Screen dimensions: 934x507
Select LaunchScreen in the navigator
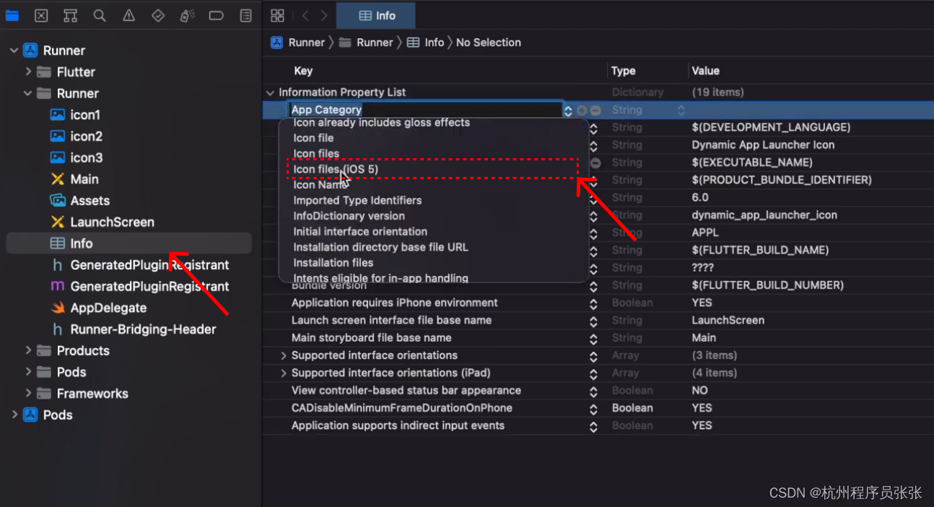[x=112, y=222]
